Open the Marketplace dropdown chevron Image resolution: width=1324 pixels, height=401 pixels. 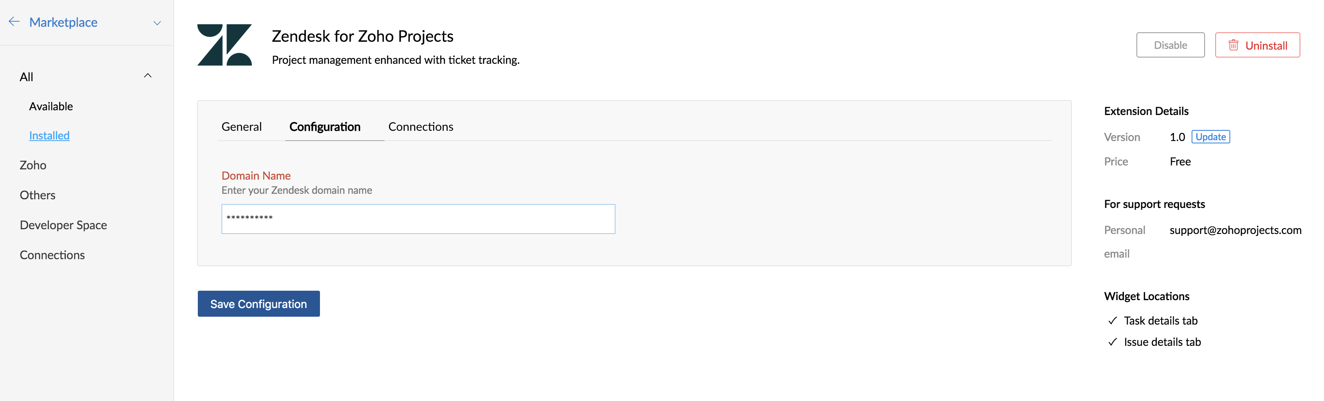(x=157, y=22)
